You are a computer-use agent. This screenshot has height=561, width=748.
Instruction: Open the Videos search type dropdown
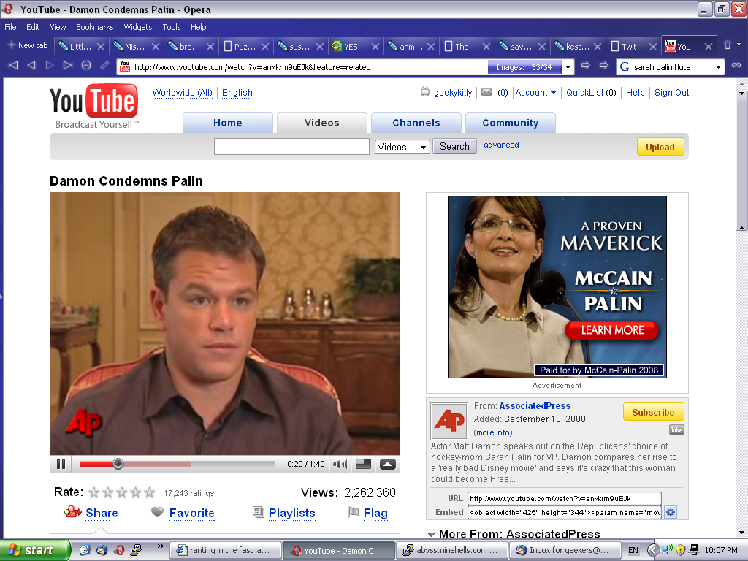tap(402, 147)
